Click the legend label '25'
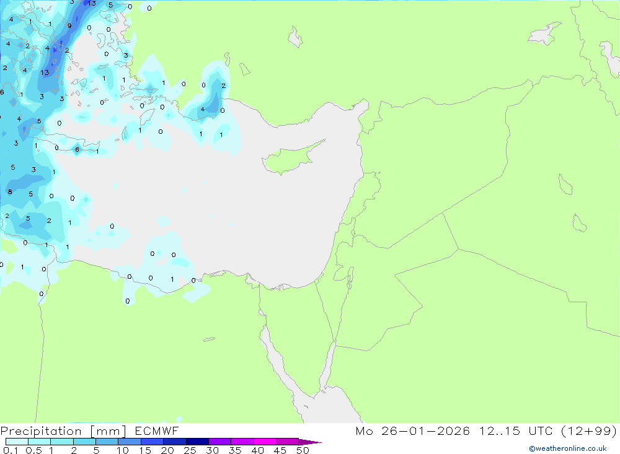620x454 pixels. pos(190,450)
